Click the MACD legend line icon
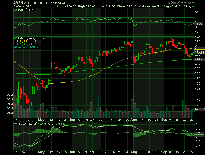This screenshot has width=205, height=155. pyautogui.click(x=16, y=123)
